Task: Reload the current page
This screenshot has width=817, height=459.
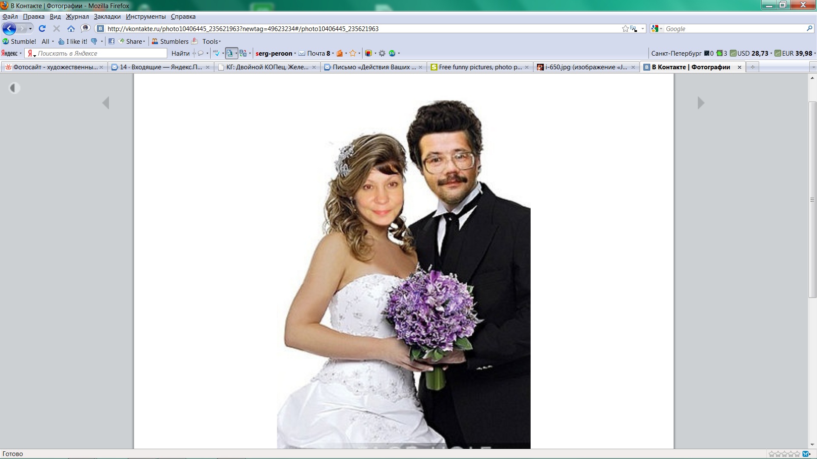Action: (x=42, y=28)
